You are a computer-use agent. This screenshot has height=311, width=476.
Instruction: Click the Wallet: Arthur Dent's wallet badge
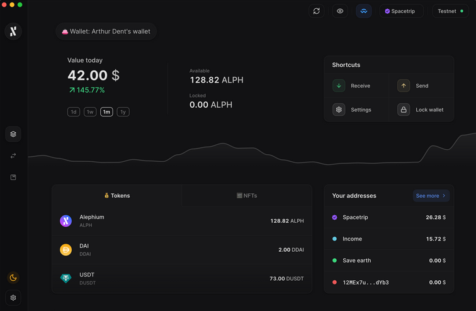coord(106,31)
